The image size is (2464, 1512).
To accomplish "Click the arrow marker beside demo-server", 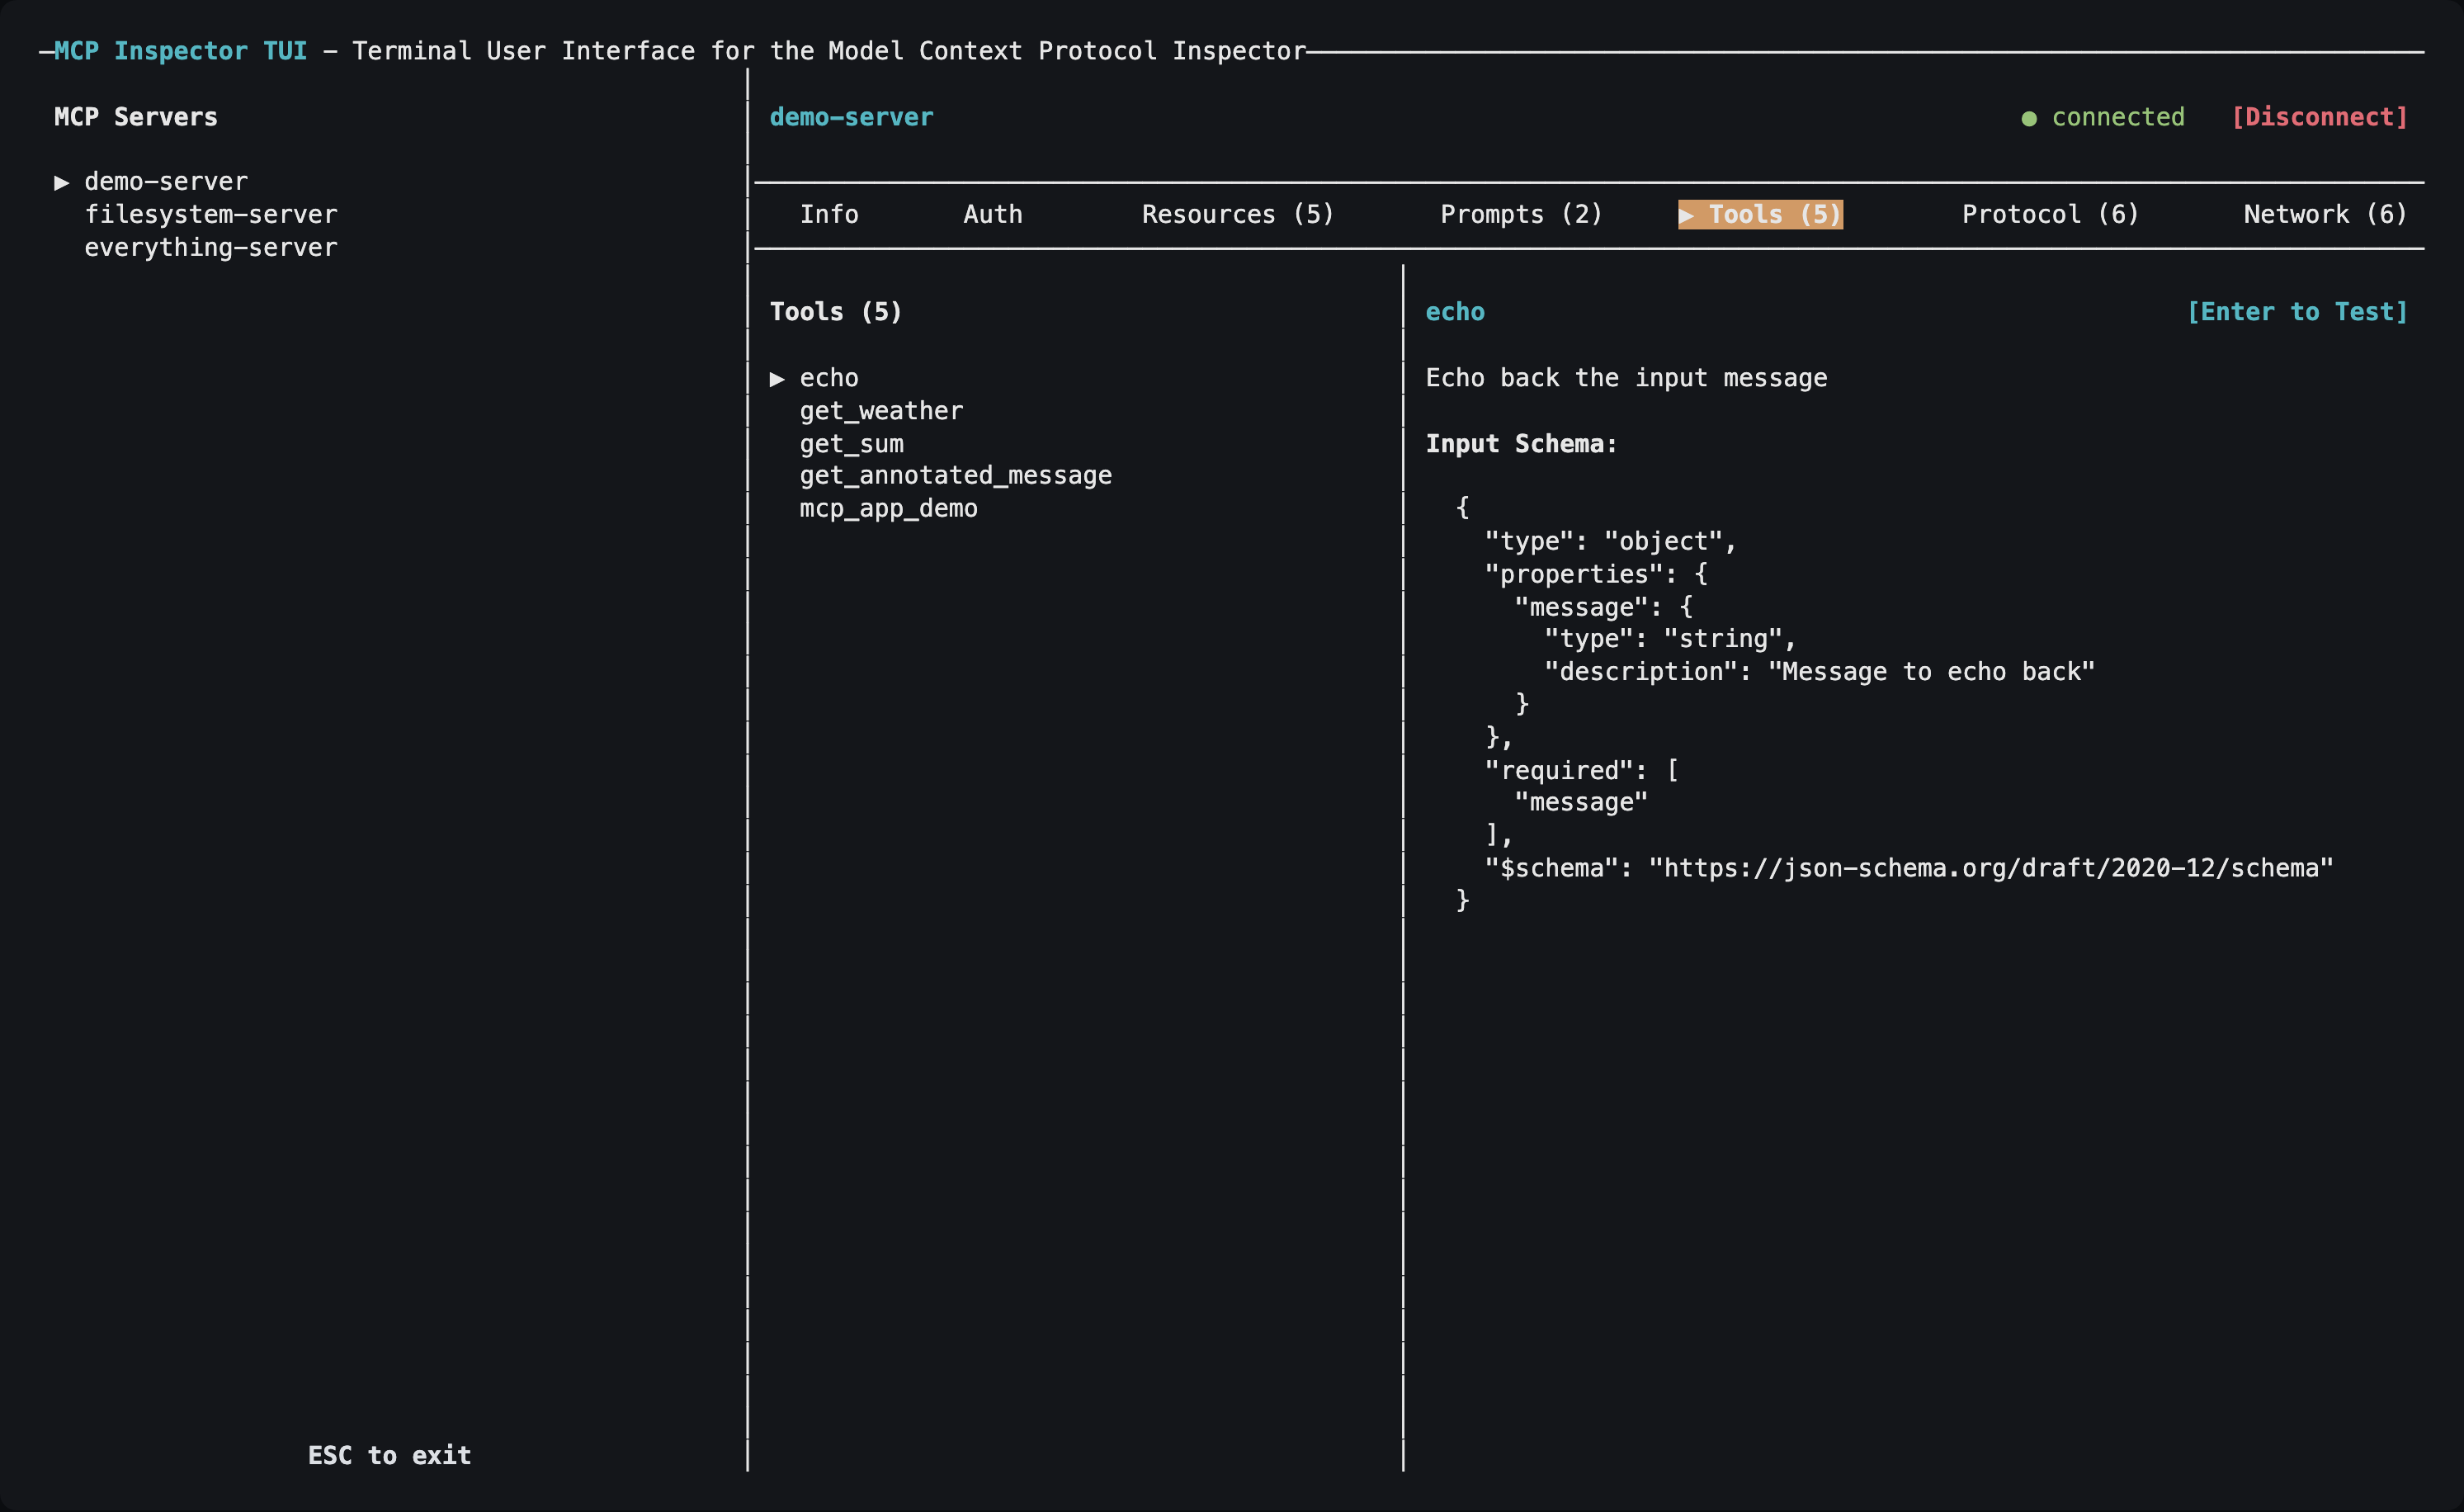I will click(x=62, y=183).
